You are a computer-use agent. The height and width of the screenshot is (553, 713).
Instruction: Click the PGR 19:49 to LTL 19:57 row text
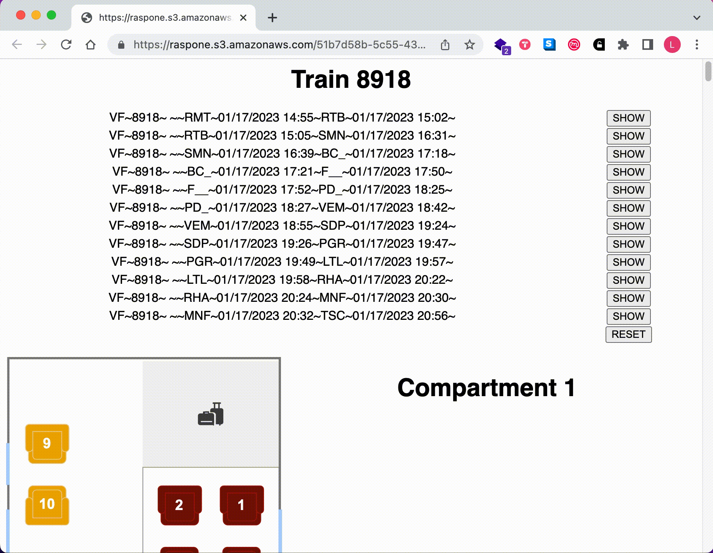(x=282, y=262)
